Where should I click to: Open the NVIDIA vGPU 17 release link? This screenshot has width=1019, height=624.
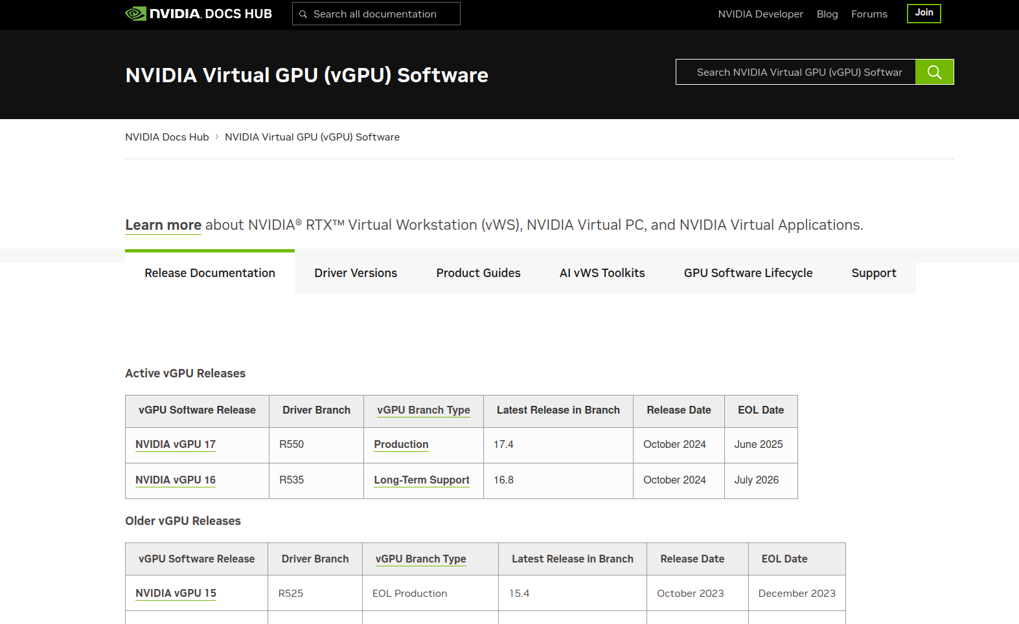point(176,445)
